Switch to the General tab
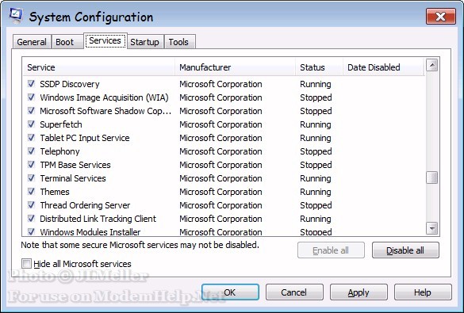 click(32, 42)
